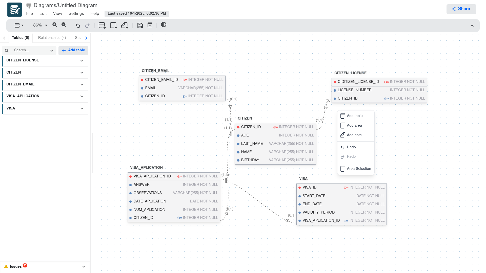Screen dimensions: 486x273
Task: Select the zoom in magnifier tool
Action: [55, 25]
